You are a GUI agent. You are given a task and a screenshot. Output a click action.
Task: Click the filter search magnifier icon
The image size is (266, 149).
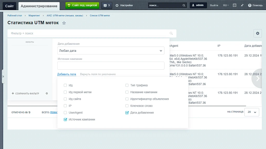click(171, 33)
